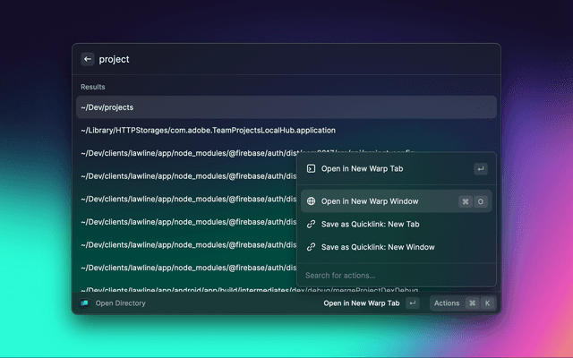Open the Actions menu in the footer
The height and width of the screenshot is (358, 573).
point(447,303)
